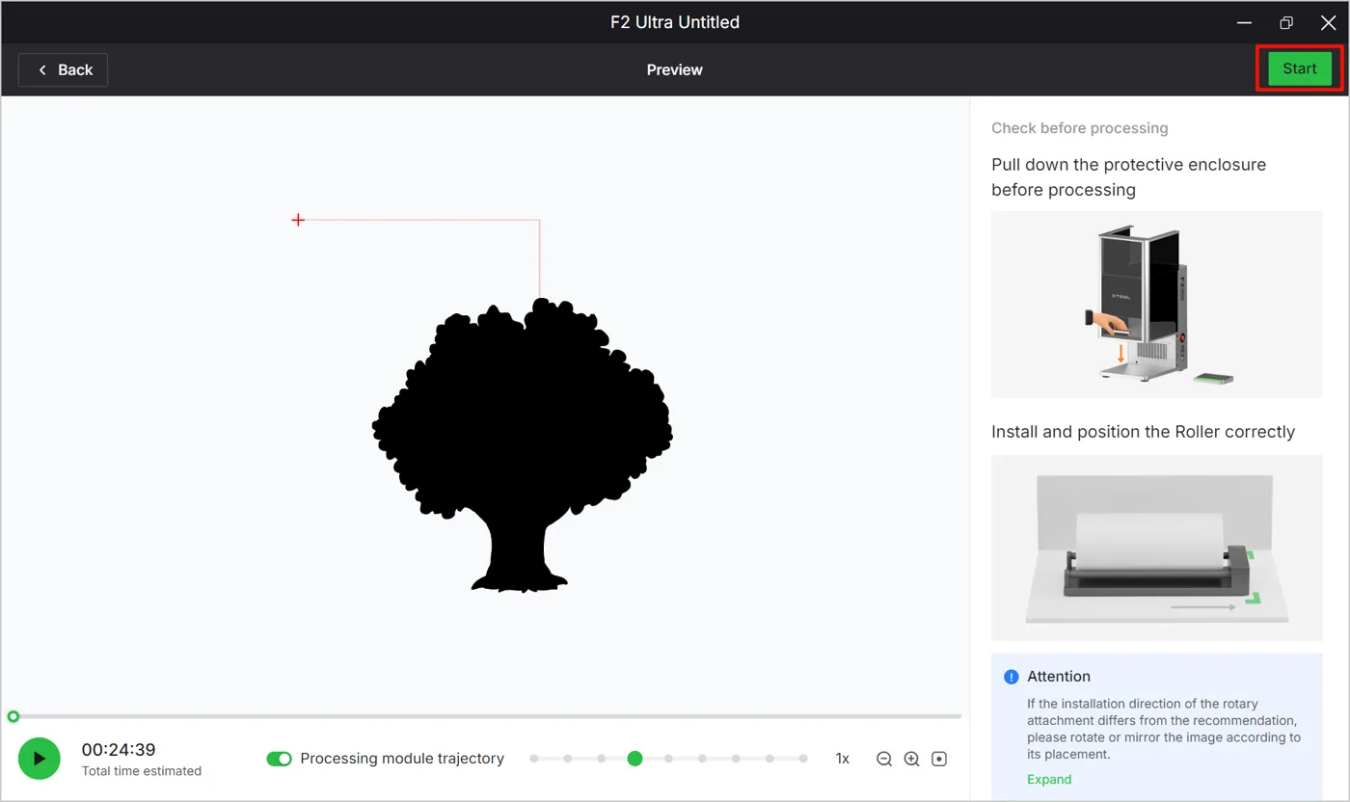
Task: Minimize the application window
Action: 1244,22
